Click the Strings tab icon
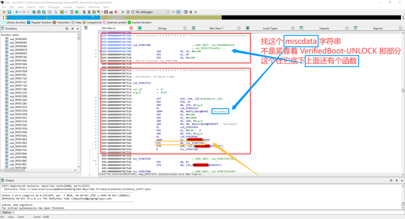405x219 pixels. coord(140,28)
